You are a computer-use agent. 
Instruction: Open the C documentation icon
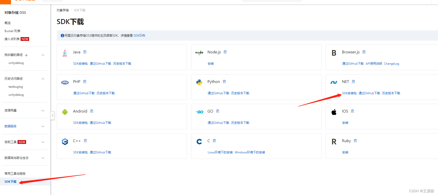214,141
